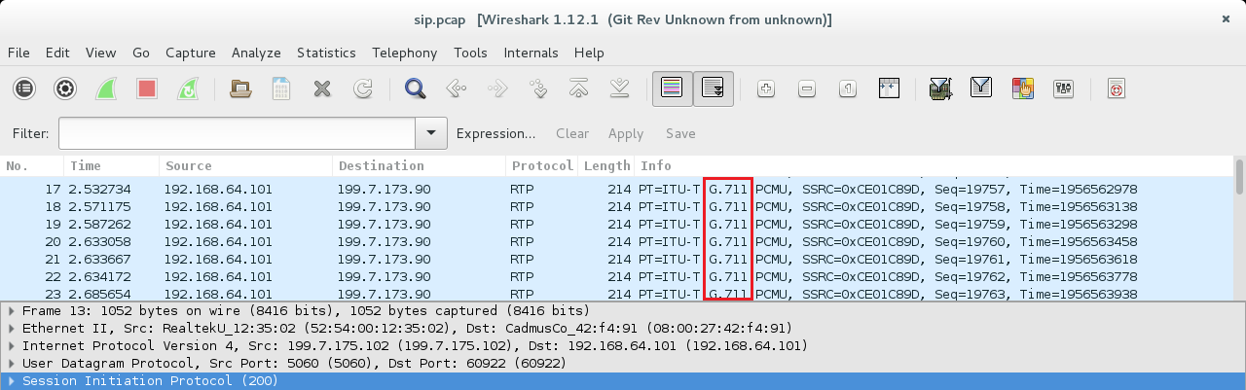Viewport: 1246px width, 390px height.
Task: Open the Help menu
Action: click(x=589, y=53)
